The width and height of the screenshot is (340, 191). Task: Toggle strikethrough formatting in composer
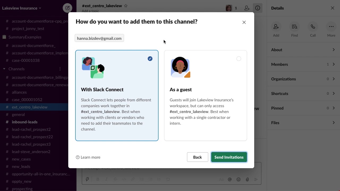pyautogui.click(x=115, y=179)
